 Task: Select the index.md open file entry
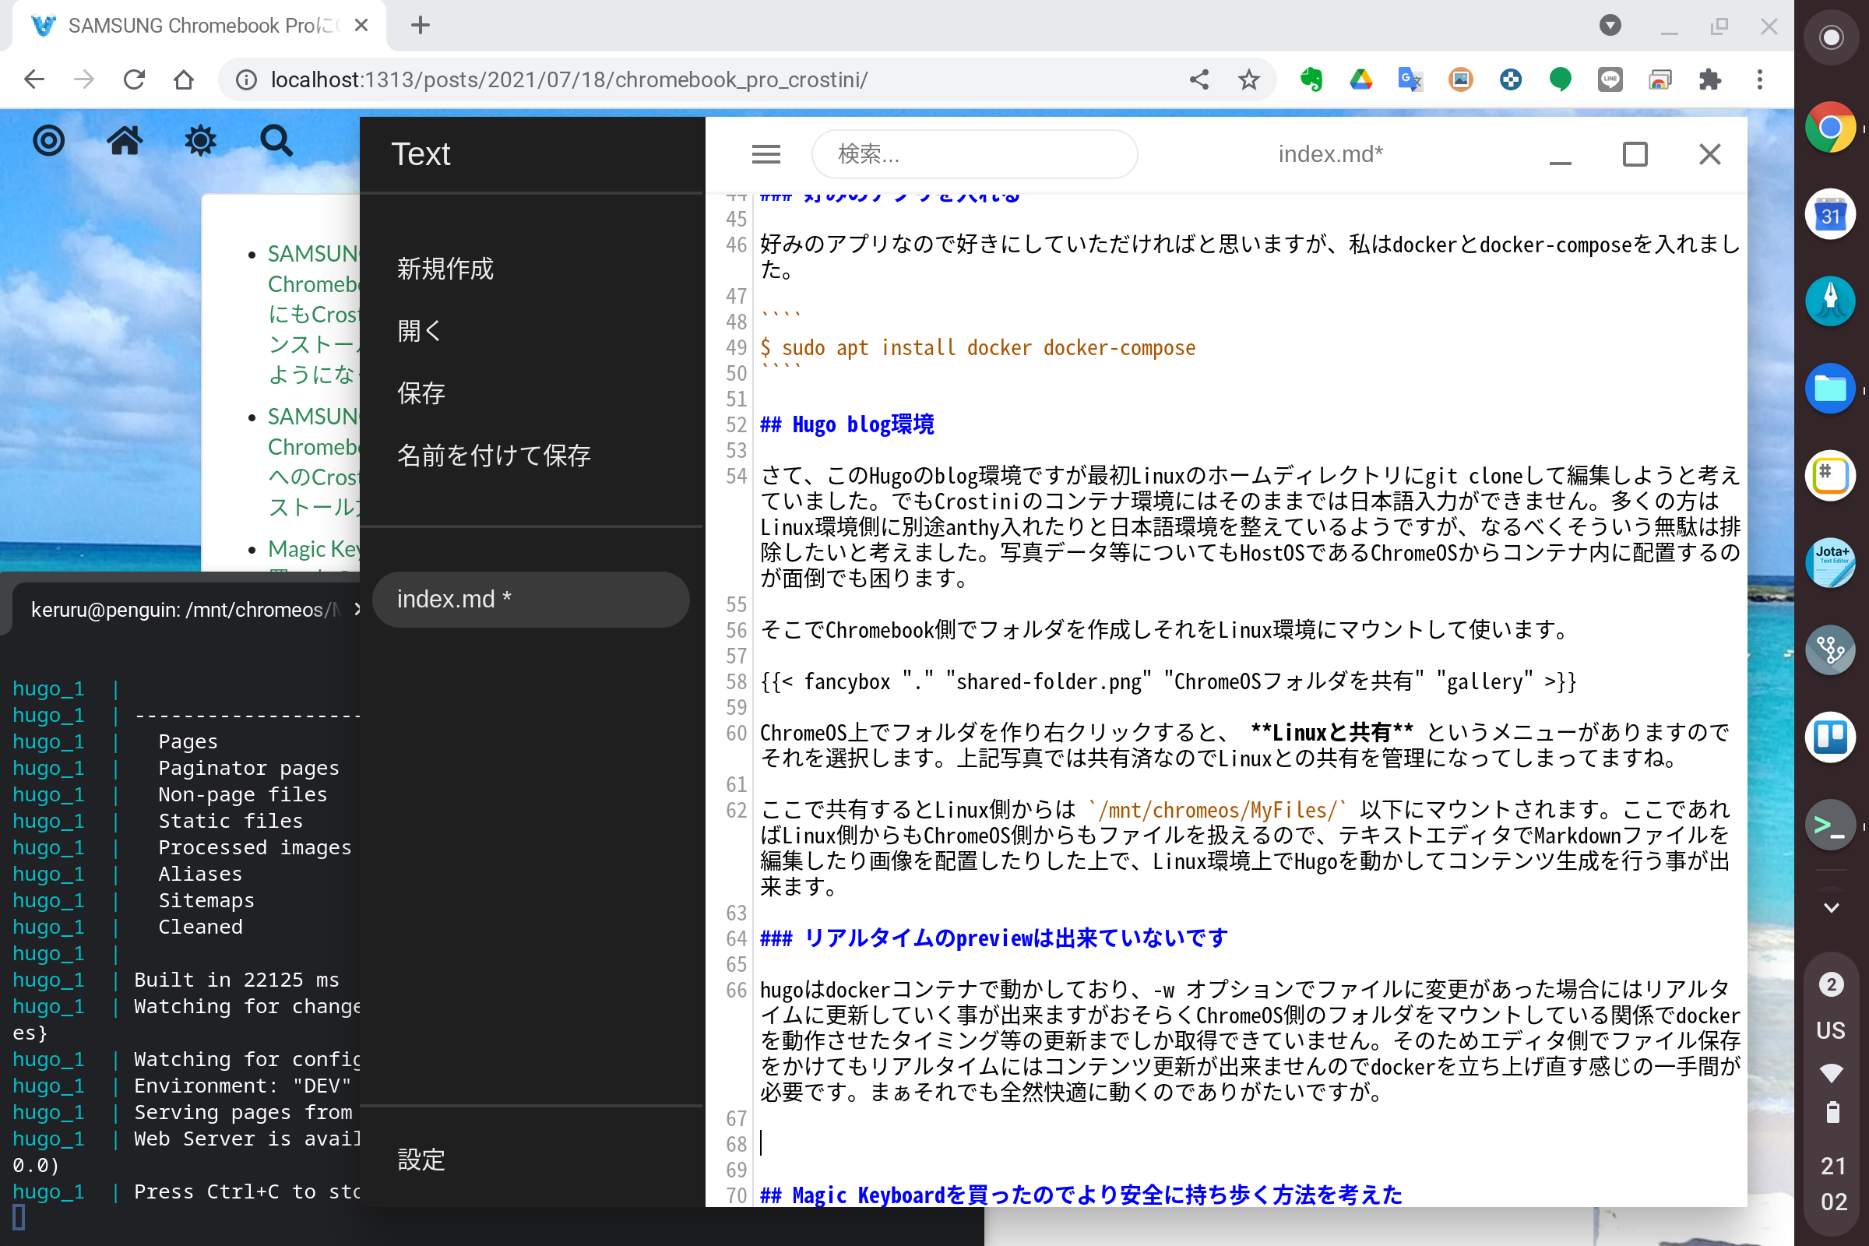click(530, 599)
